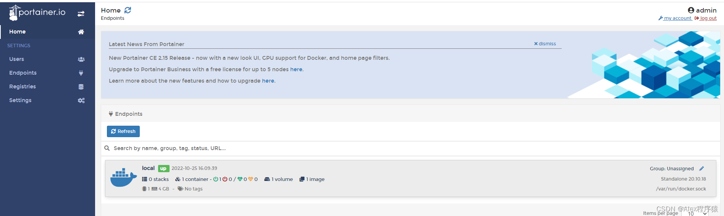Click the 'Standalone 20.10.18' text
This screenshot has height=216, width=724.
684,179
